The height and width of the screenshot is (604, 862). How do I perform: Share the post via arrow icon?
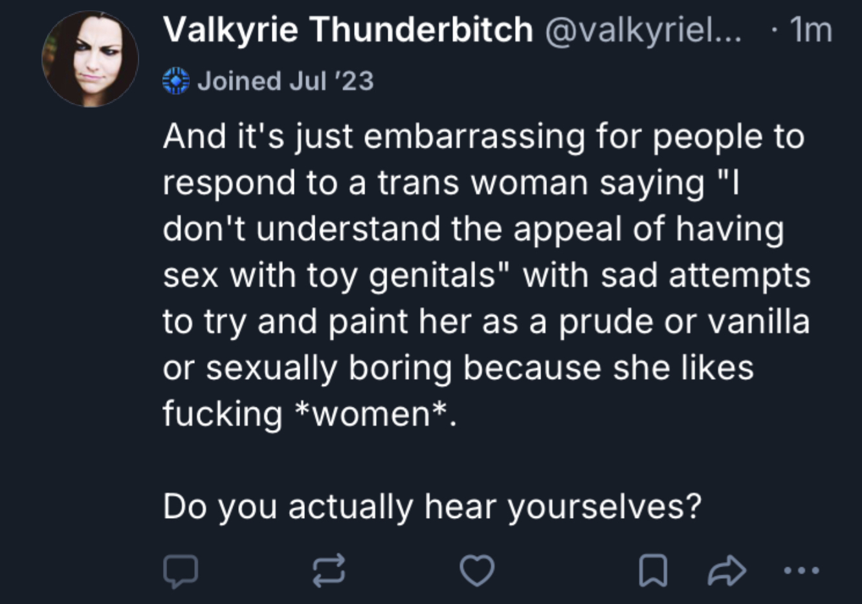click(727, 571)
